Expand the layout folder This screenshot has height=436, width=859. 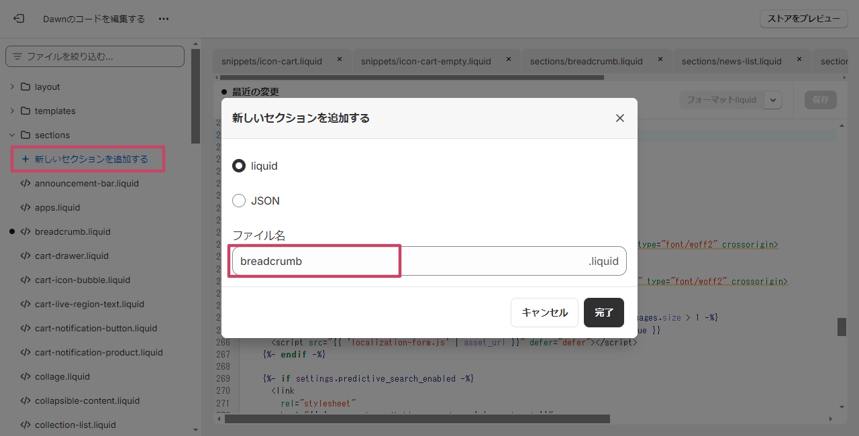coord(13,87)
